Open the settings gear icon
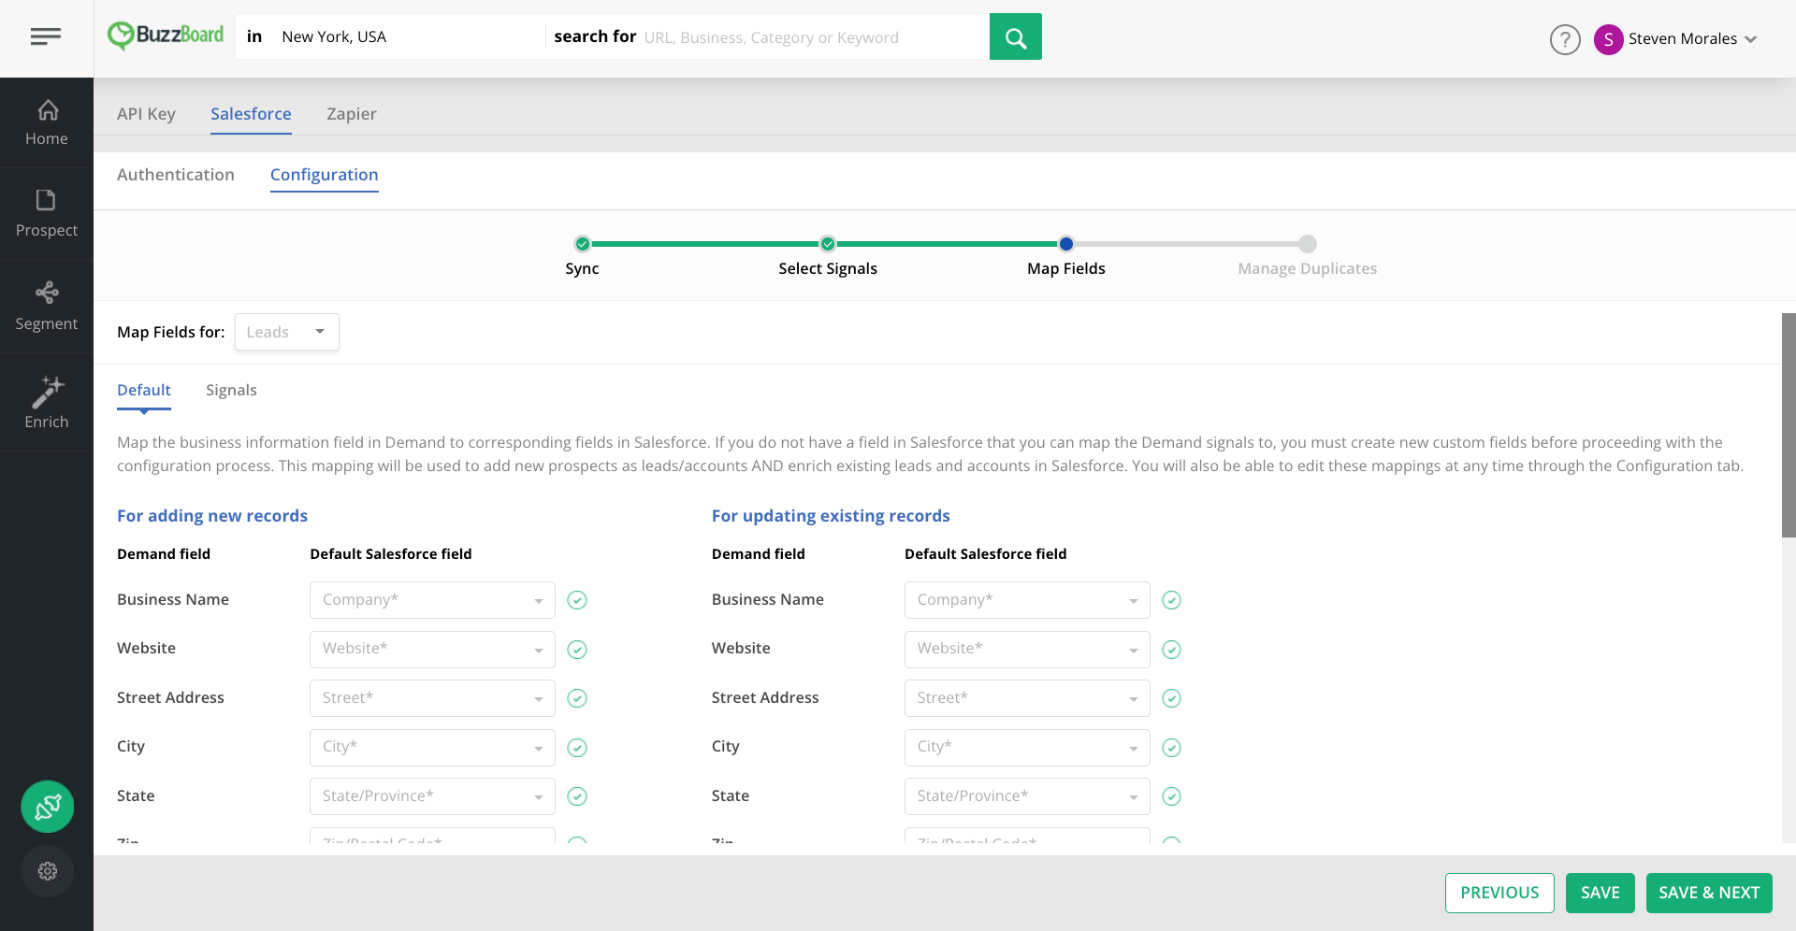Viewport: 1796px width, 931px height. coord(48,871)
